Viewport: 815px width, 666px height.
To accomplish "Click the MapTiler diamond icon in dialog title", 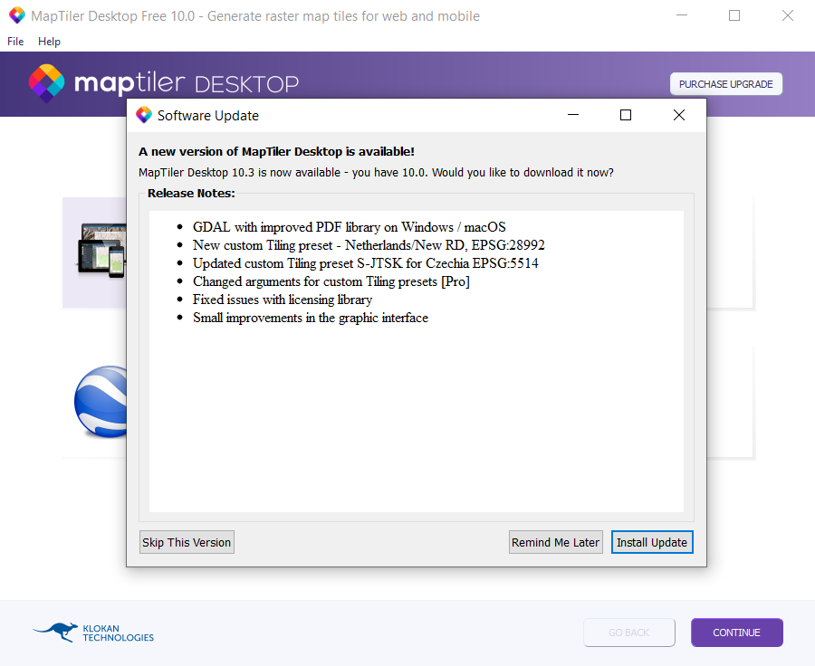I will pyautogui.click(x=143, y=115).
